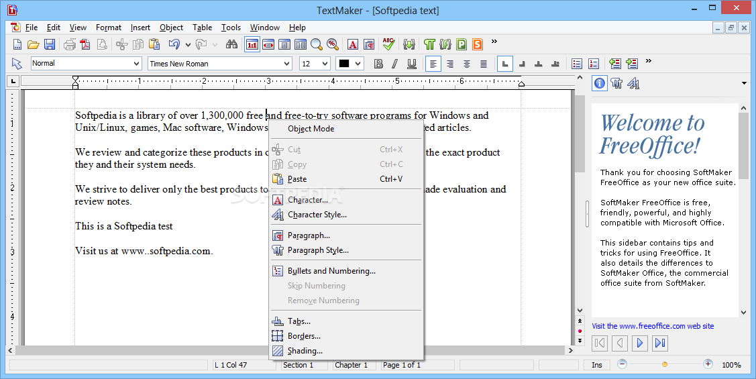Viewport: 756px width, 379px height.
Task: Open the File menu
Action: click(32, 28)
